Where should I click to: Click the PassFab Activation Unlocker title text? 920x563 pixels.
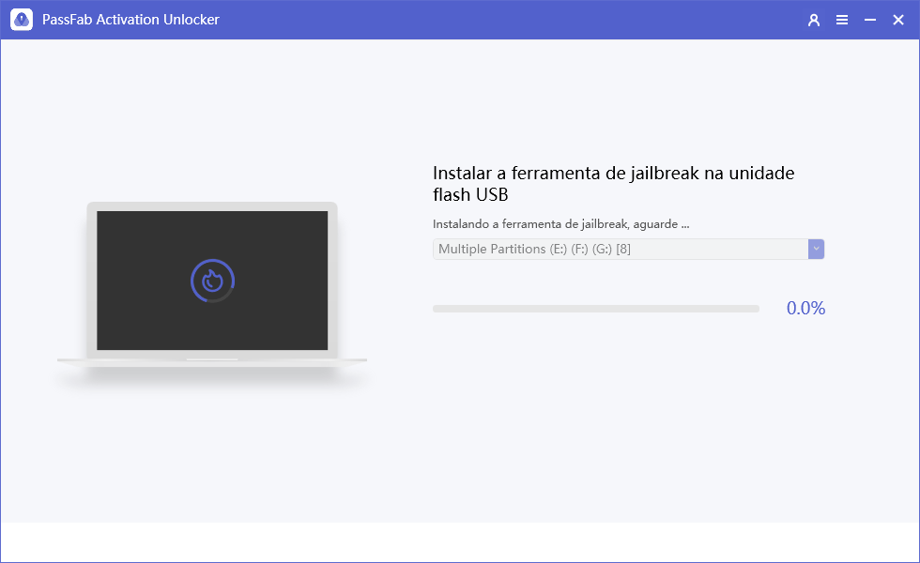click(130, 19)
